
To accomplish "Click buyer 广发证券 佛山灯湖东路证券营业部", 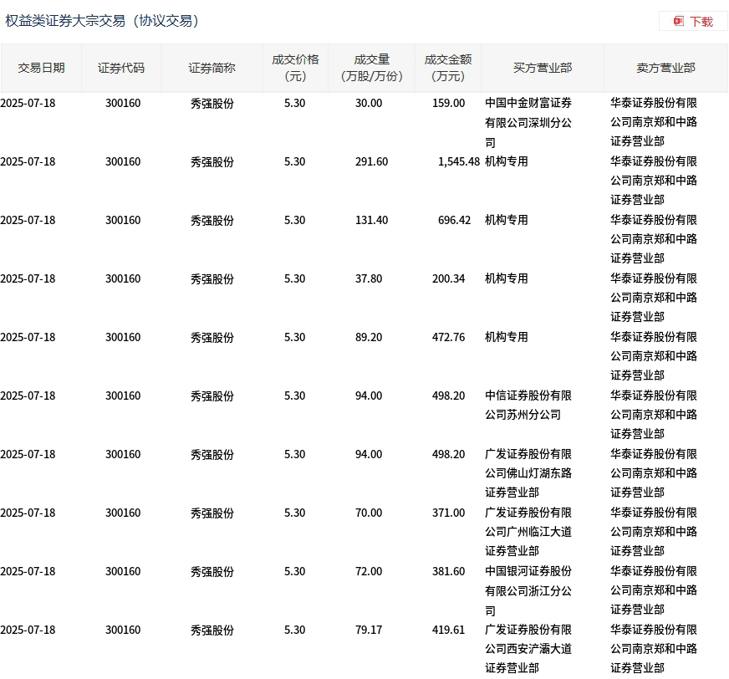I will [x=528, y=473].
